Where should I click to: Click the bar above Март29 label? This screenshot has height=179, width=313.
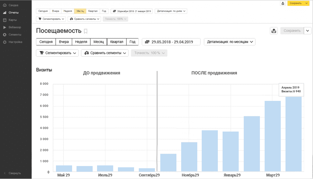click(273, 136)
